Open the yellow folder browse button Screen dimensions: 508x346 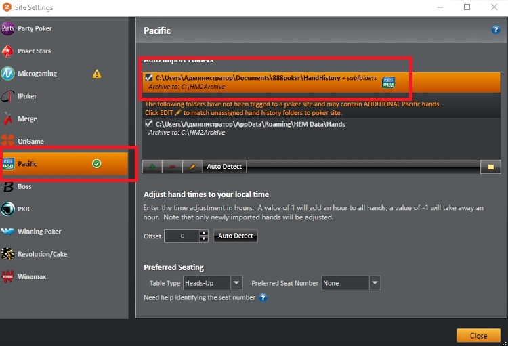[x=490, y=167]
